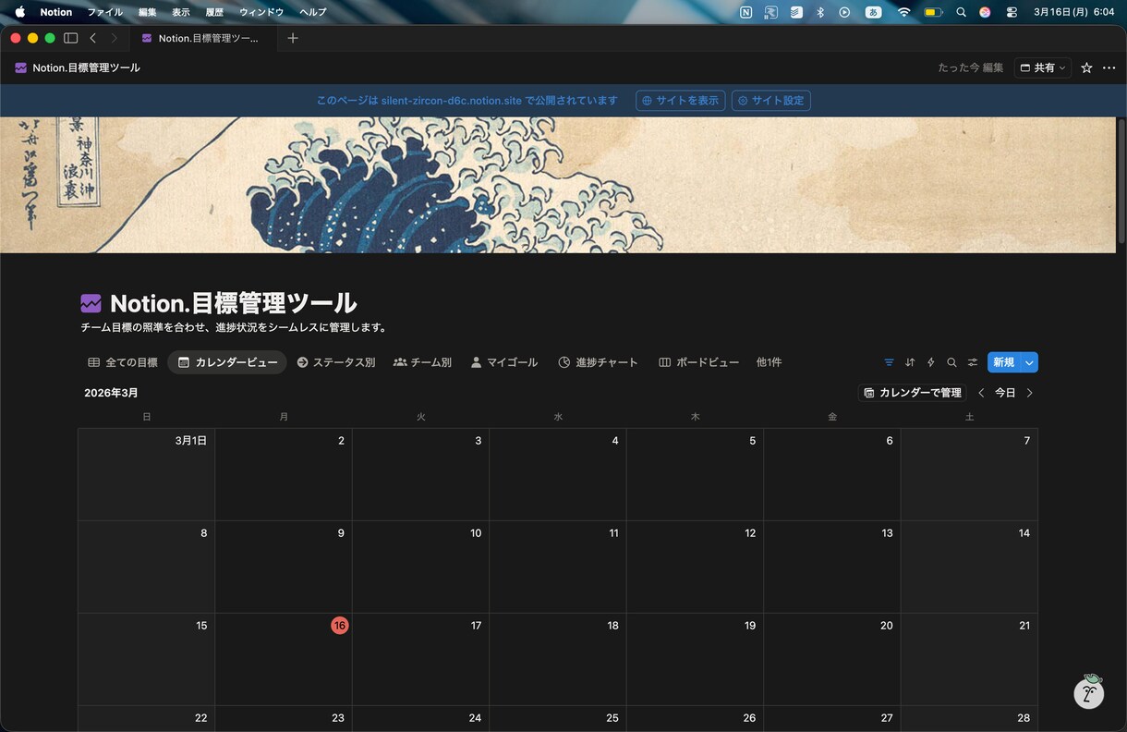1127x732 pixels.
Task: Click the カレンダーで管理 button
Action: (913, 393)
